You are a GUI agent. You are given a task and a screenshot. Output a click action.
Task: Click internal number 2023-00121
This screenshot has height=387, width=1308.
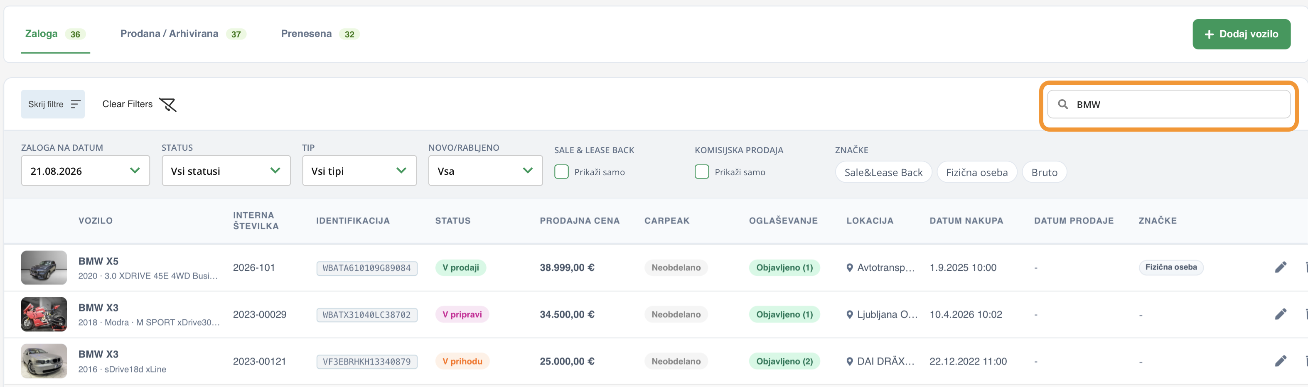259,361
